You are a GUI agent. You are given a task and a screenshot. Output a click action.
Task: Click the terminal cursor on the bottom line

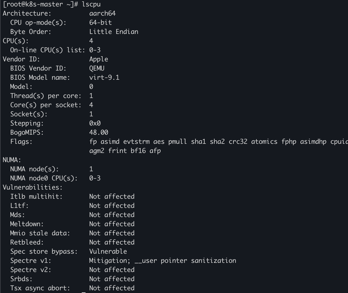coord(84,292)
